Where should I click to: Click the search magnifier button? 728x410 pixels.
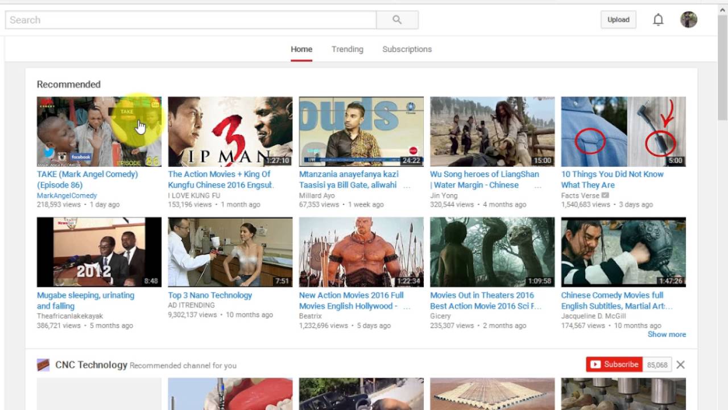397,20
